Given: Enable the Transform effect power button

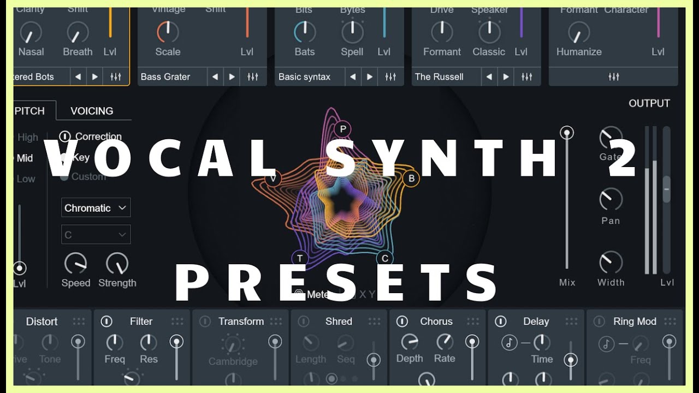Looking at the screenshot, I should click(x=205, y=321).
